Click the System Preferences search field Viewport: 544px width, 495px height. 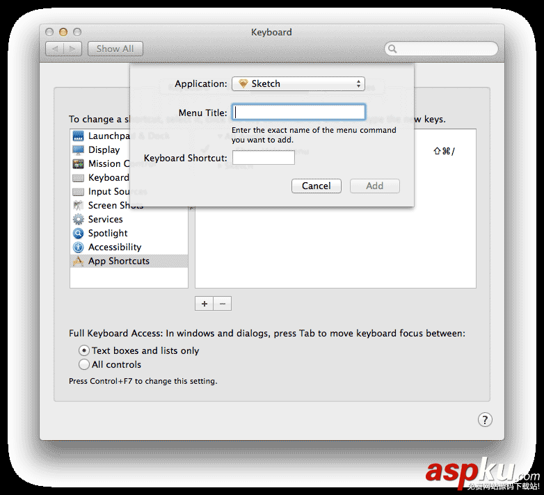coord(441,49)
